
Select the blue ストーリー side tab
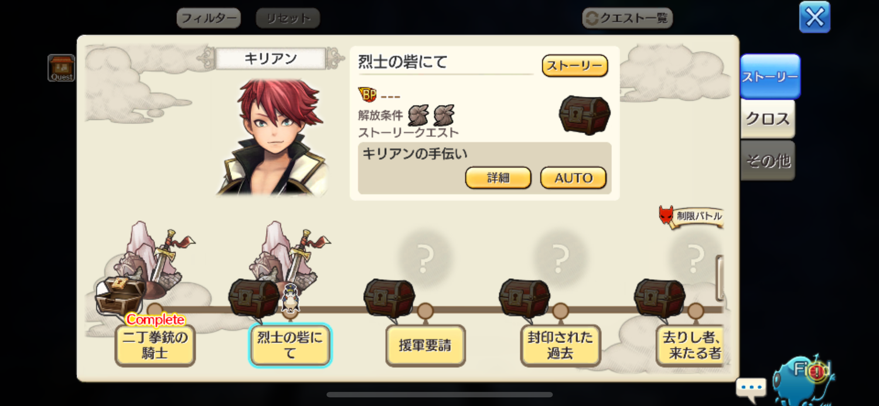pos(770,77)
